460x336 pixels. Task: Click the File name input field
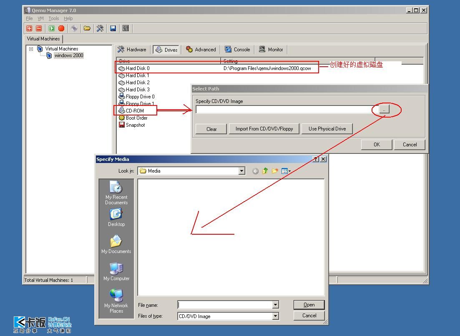[225, 305]
